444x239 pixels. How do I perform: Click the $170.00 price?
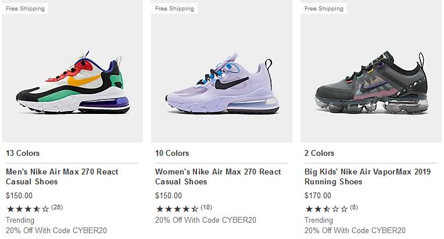point(318,195)
